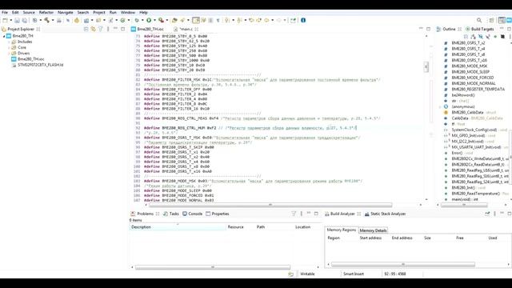
Task: Click the green Debug bug icon
Action: [x=137, y=20]
